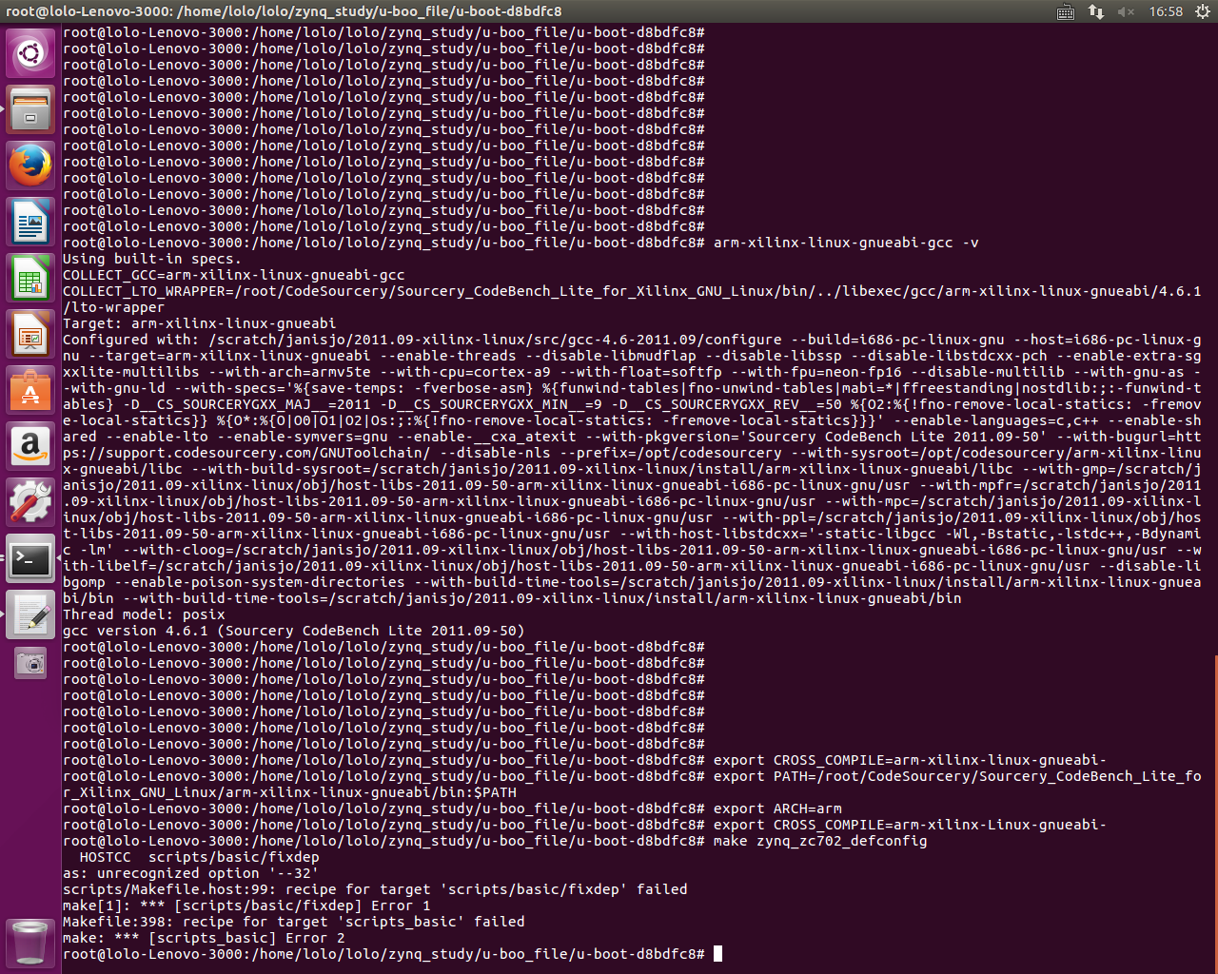Image resolution: width=1218 pixels, height=974 pixels.
Task: Open LibreOffice Calc spreadsheet
Action: pos(30,277)
